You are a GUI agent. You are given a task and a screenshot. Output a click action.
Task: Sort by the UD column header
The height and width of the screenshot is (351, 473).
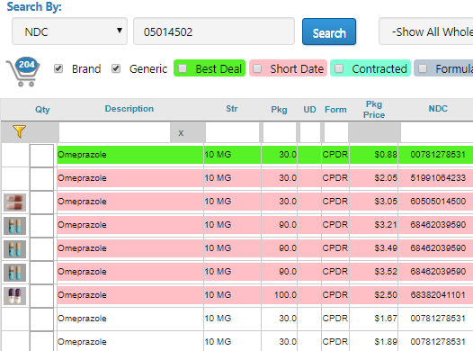pos(310,109)
